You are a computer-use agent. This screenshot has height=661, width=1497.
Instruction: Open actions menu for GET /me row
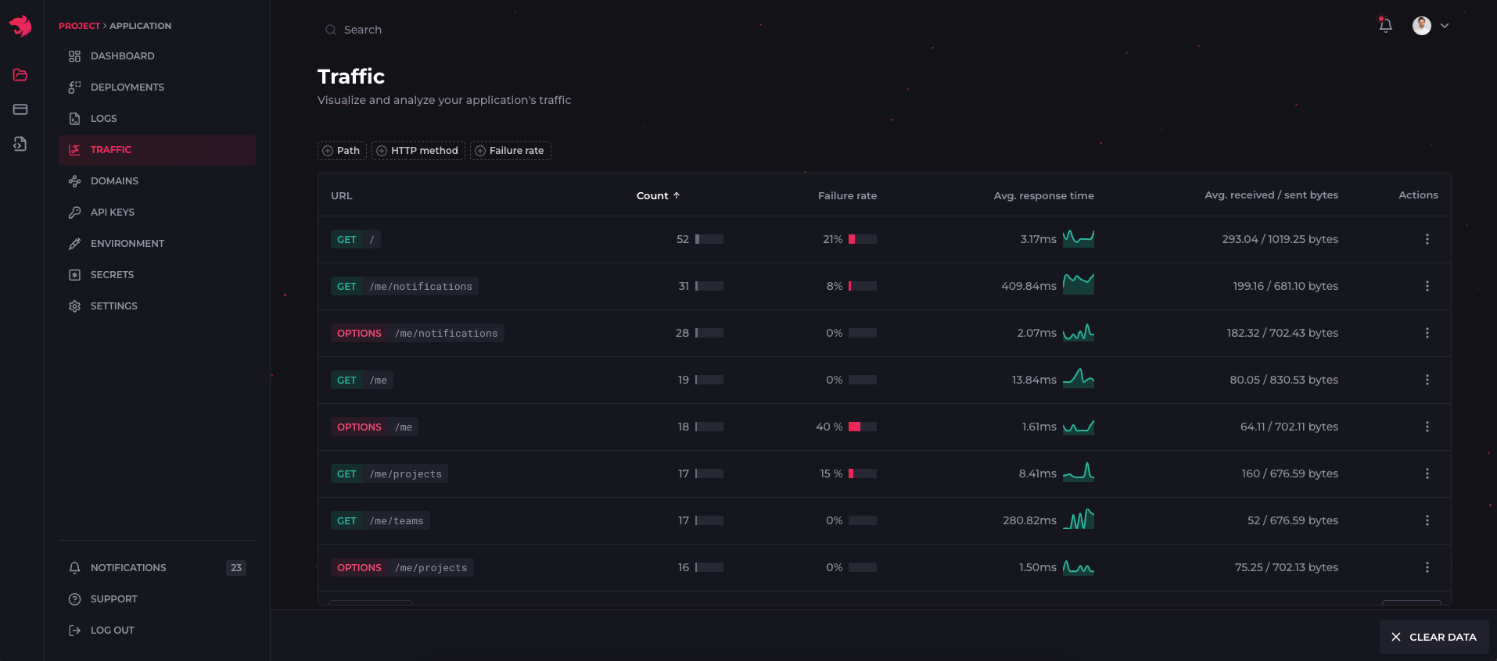click(x=1427, y=380)
